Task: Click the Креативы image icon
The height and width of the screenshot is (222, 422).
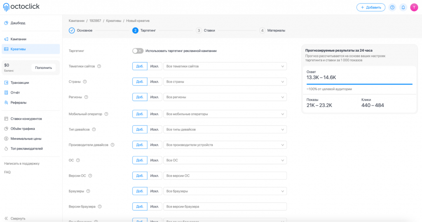Action: pos(6,49)
